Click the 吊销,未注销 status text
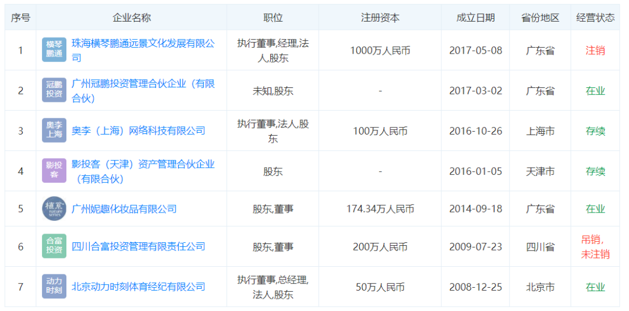Viewport: 629px width, 311px height. (595, 246)
